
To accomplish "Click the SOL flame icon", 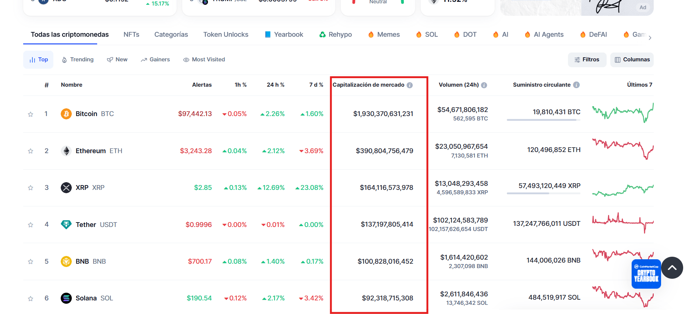I will (419, 35).
